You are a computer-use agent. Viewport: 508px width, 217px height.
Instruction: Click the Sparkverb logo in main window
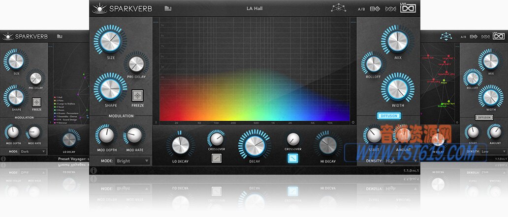(122, 8)
